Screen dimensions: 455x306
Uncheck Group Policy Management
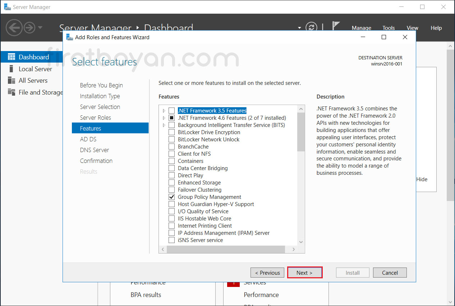[172, 197]
